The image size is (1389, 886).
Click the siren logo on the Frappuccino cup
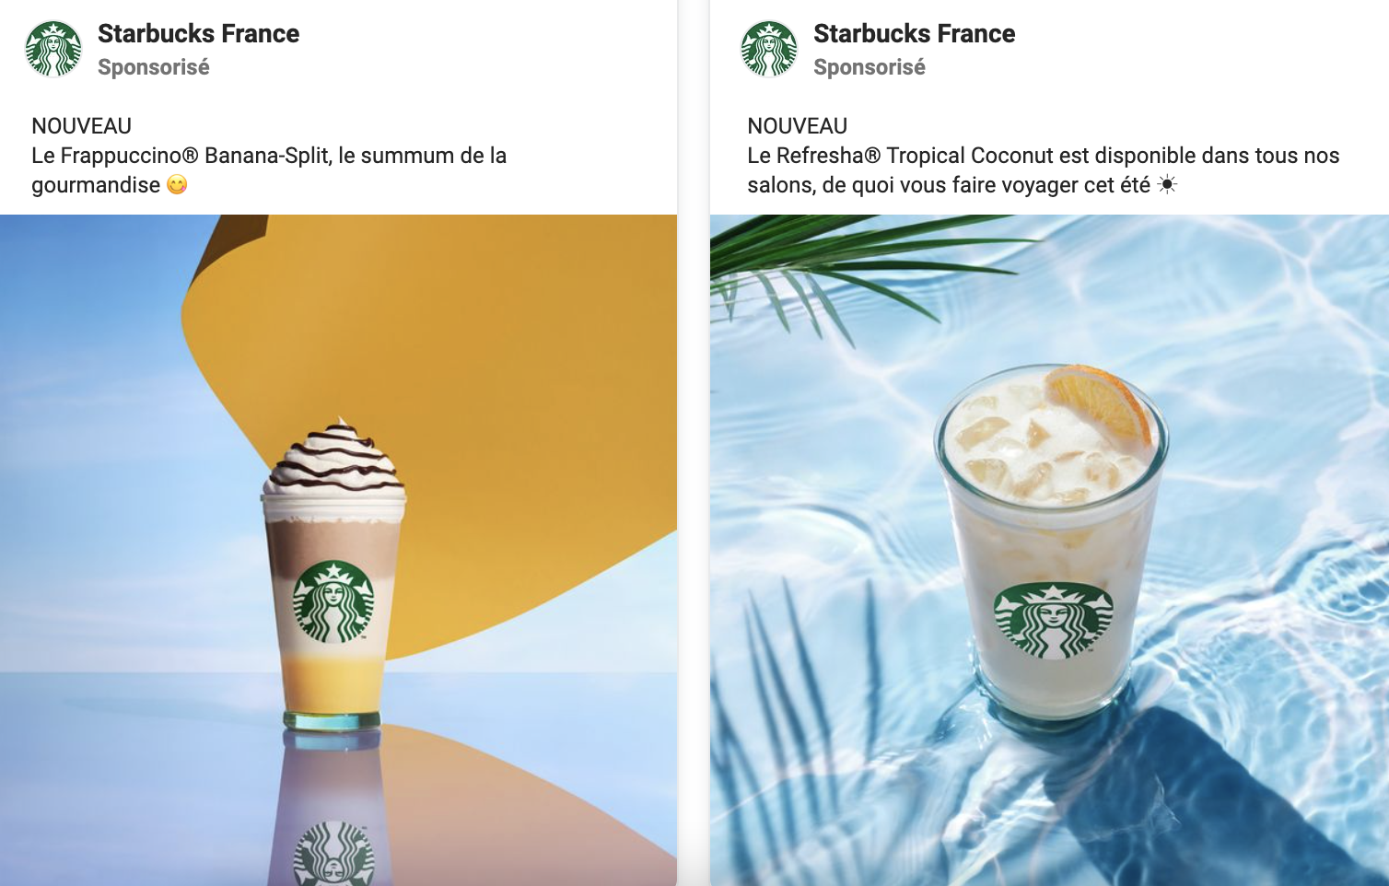point(333,601)
